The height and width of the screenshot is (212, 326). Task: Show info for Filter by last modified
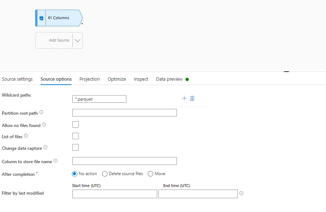click(x=241, y=193)
